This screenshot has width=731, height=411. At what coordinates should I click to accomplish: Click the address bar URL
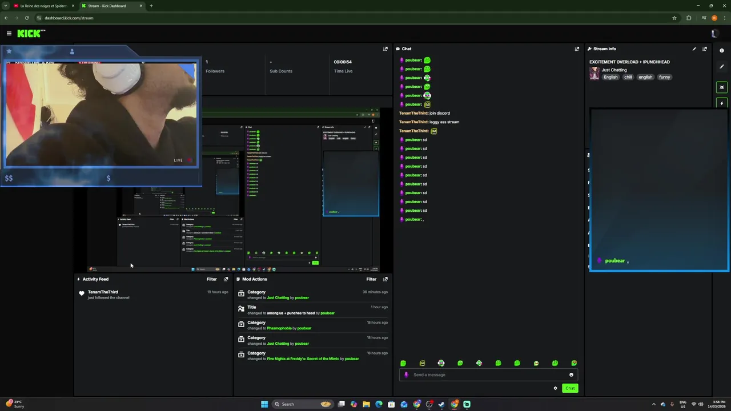point(69,18)
